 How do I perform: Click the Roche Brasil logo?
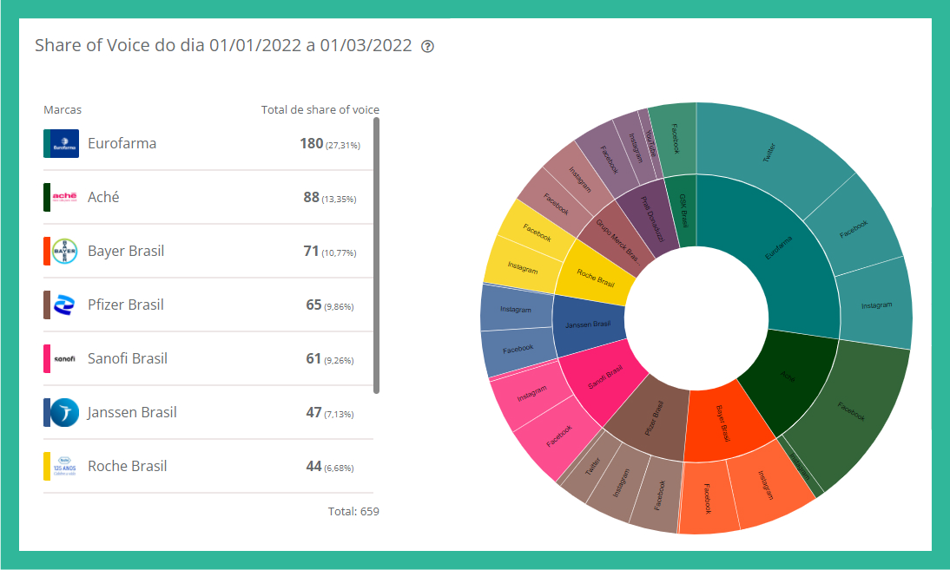point(65,467)
